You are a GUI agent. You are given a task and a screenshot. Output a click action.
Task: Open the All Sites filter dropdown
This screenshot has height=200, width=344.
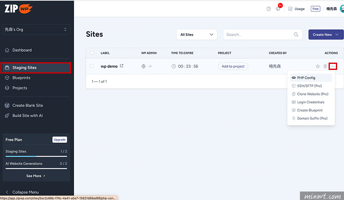(x=197, y=35)
